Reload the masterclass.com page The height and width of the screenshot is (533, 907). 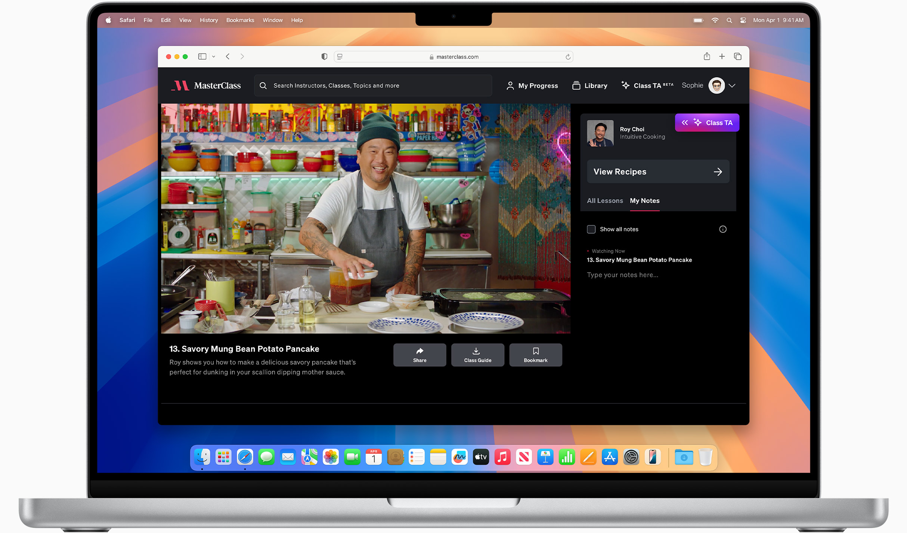(567, 57)
